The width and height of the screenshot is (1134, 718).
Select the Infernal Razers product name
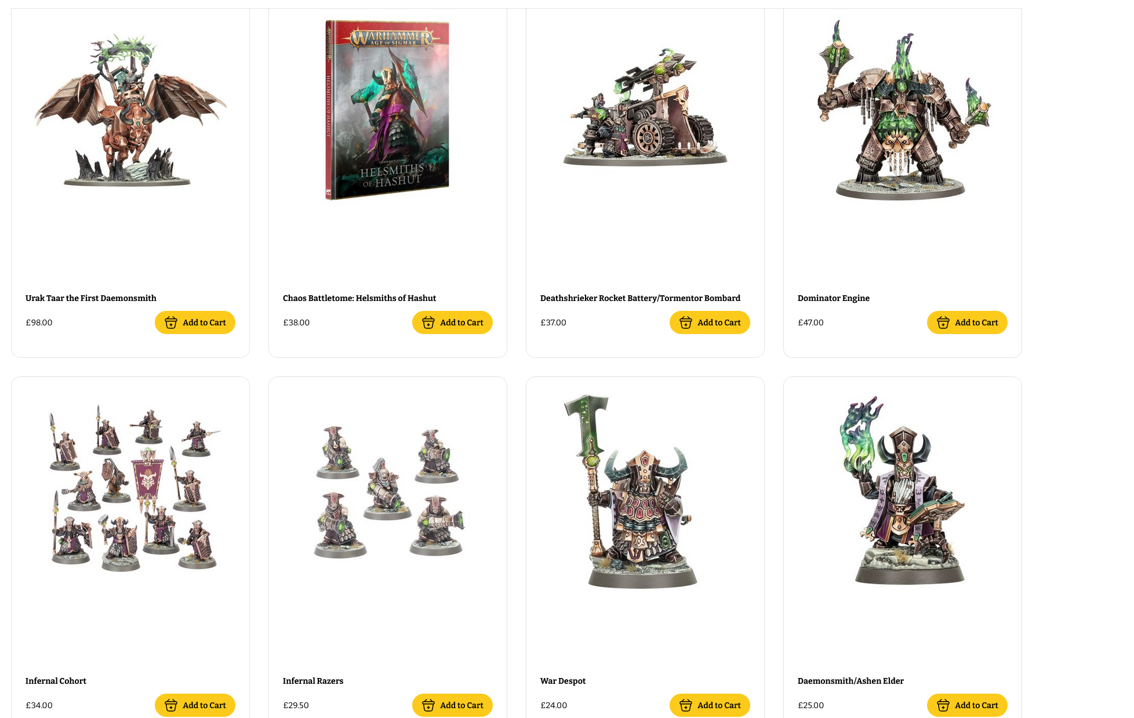tap(313, 681)
